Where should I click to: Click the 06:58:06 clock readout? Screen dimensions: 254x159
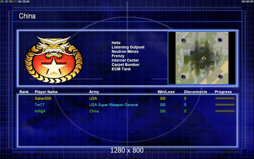tap(24, 2)
